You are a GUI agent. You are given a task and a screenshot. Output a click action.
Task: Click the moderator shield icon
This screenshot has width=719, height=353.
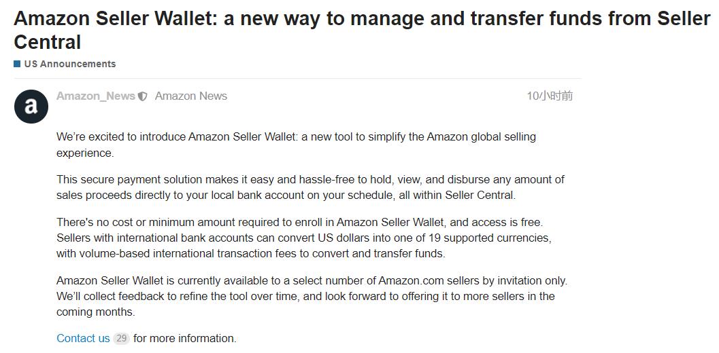tap(143, 96)
